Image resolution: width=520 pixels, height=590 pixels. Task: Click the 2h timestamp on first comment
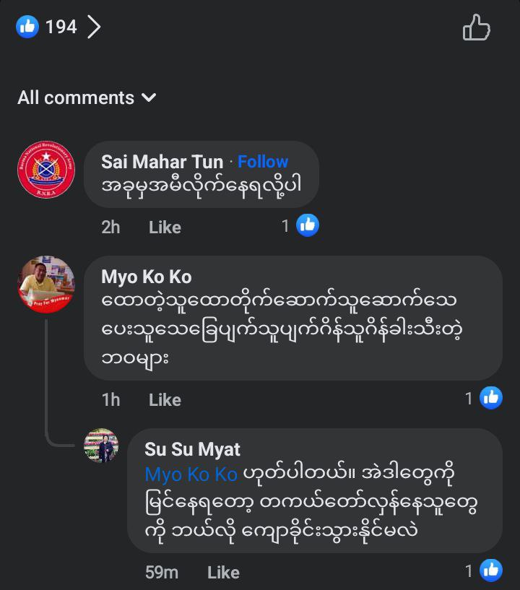tap(110, 227)
